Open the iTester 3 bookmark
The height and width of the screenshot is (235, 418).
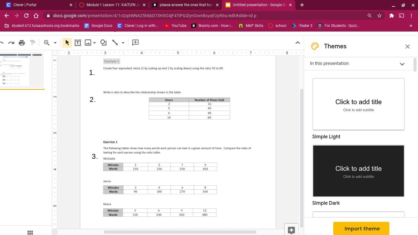coord(302,26)
